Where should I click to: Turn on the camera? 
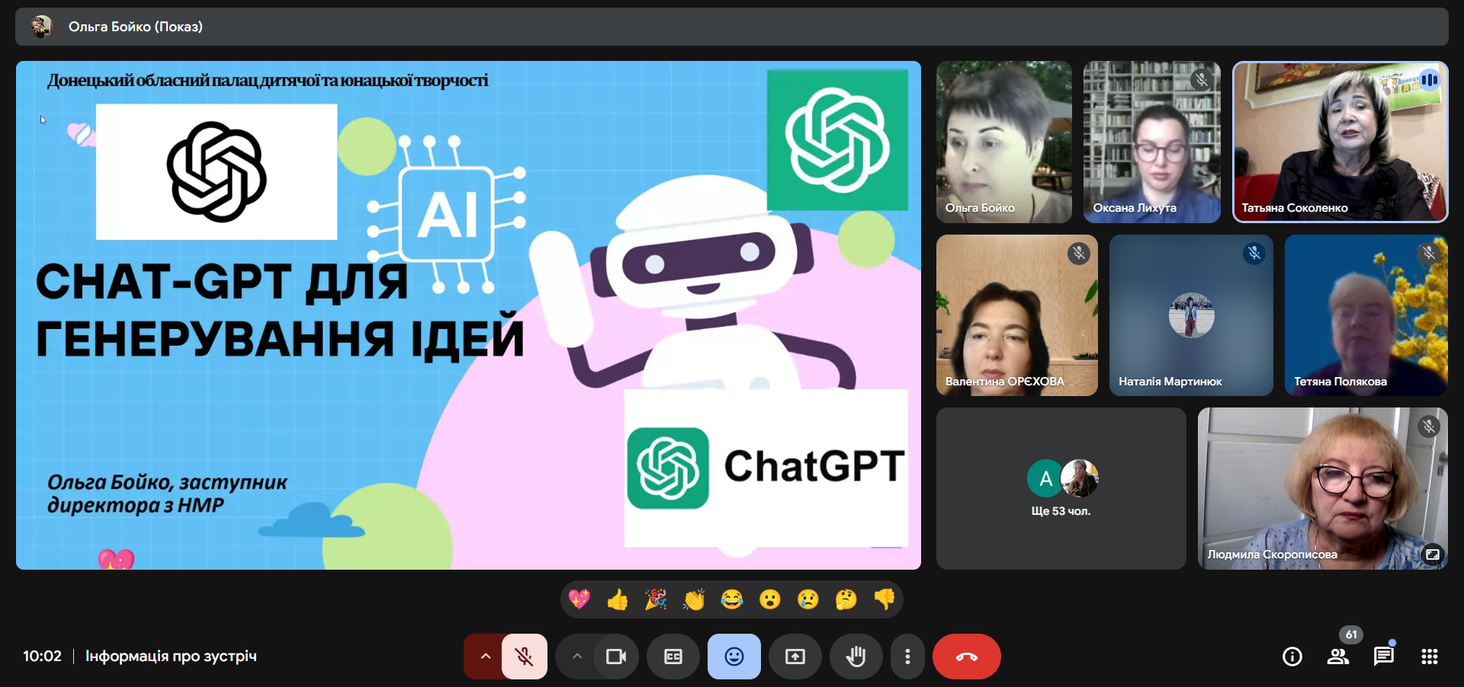616,657
